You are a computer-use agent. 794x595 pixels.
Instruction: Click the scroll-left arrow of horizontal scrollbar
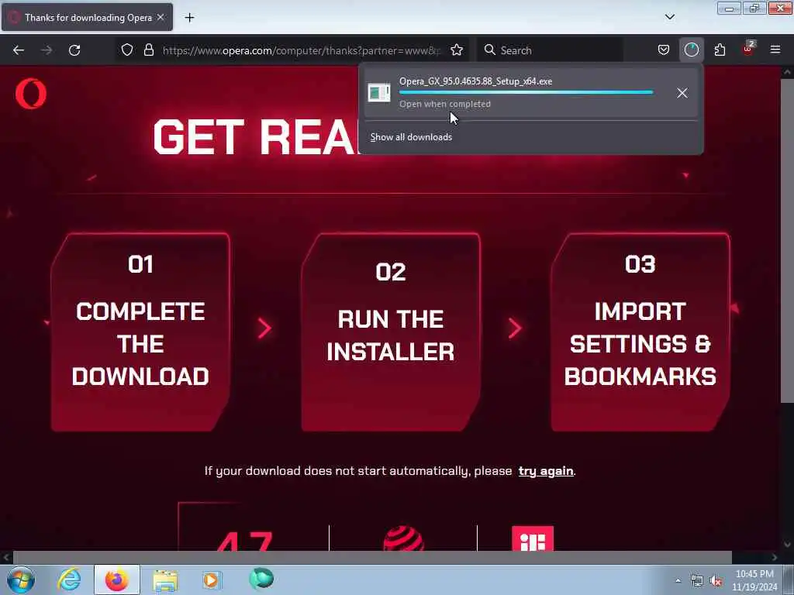point(6,558)
